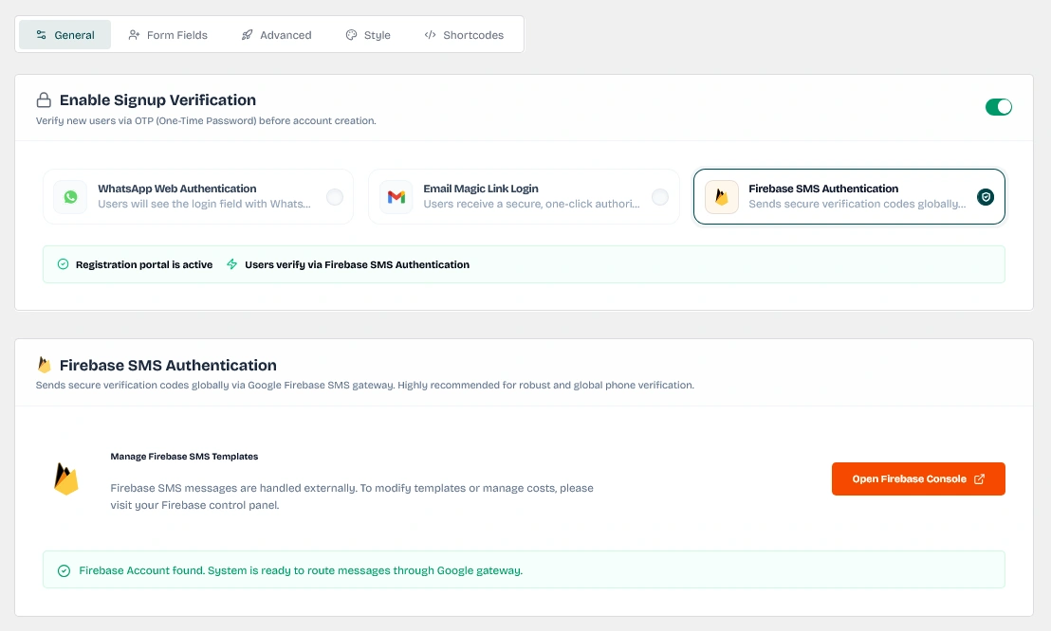Image resolution: width=1051 pixels, height=631 pixels.
Task: Select WhatsApp Web Authentication radio button
Action: [335, 197]
